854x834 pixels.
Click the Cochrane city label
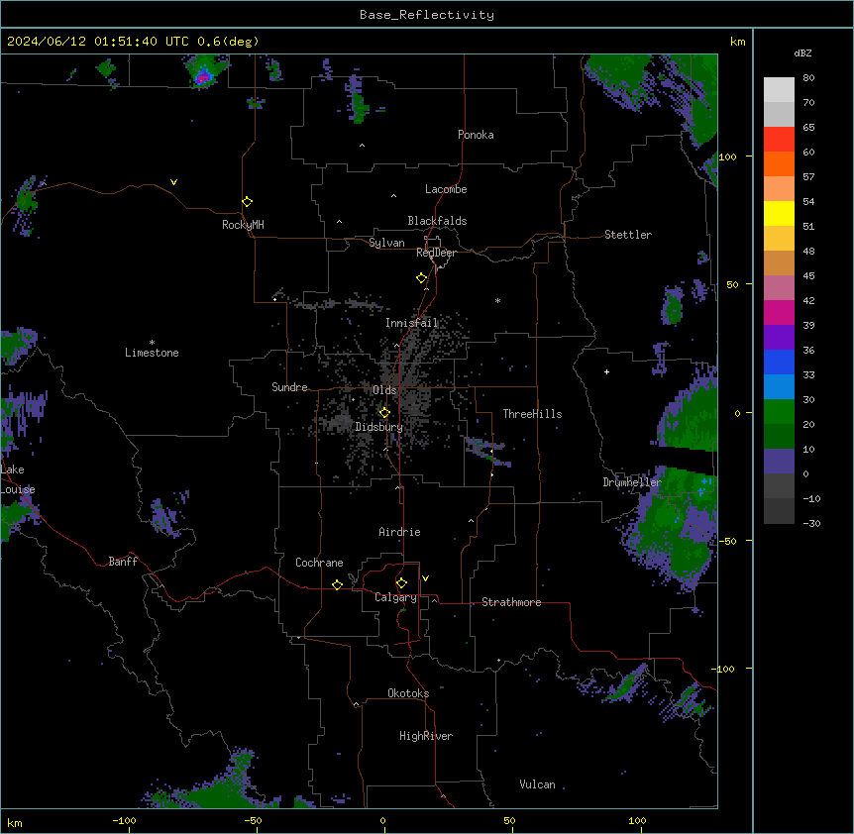coord(319,563)
